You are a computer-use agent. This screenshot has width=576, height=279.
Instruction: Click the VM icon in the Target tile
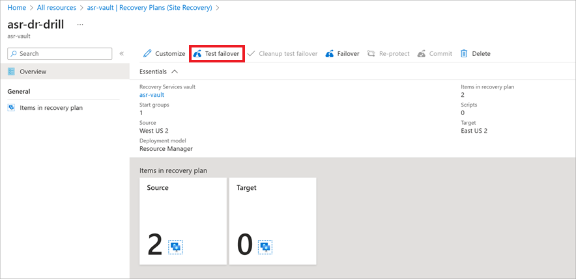265,248
